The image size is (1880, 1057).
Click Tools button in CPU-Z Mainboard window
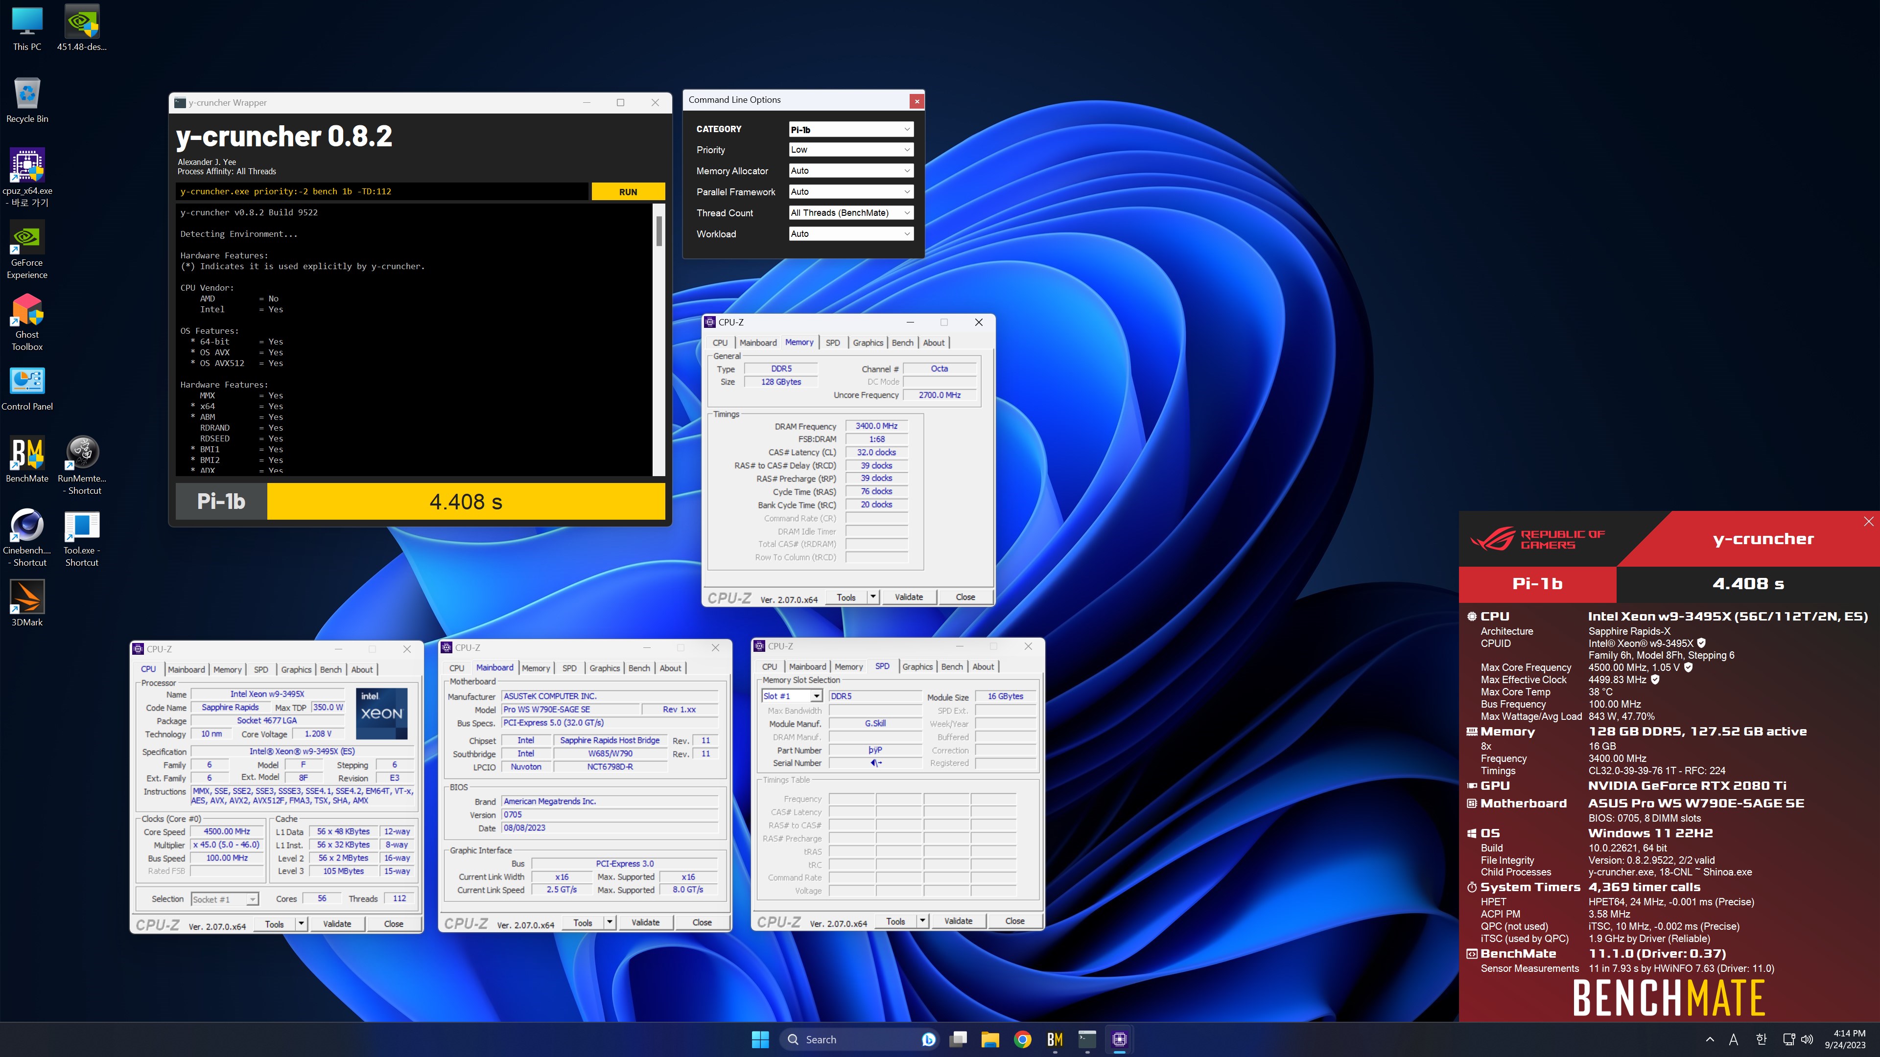[583, 923]
